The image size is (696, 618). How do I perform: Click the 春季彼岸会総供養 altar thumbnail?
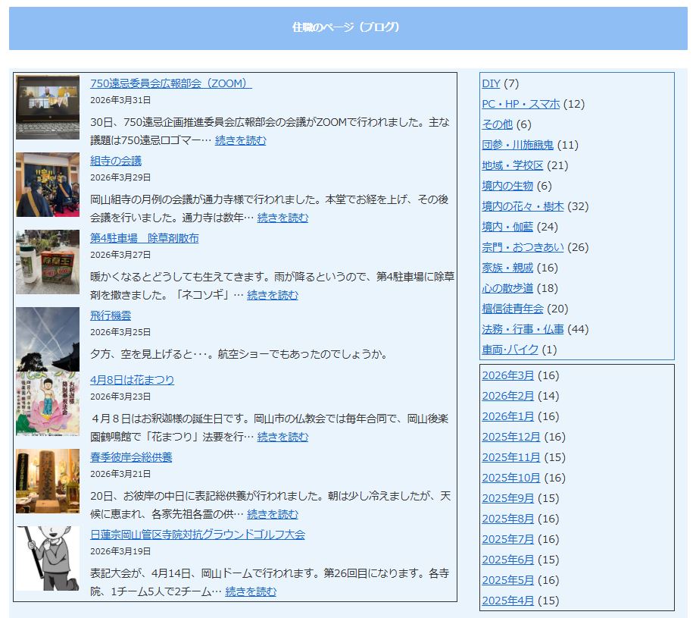click(47, 481)
